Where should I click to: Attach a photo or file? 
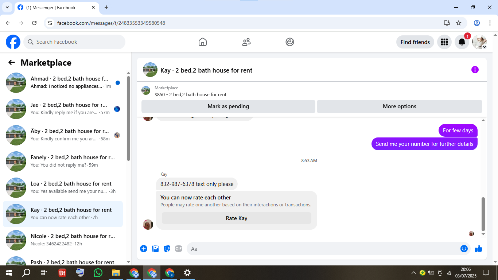point(156,249)
